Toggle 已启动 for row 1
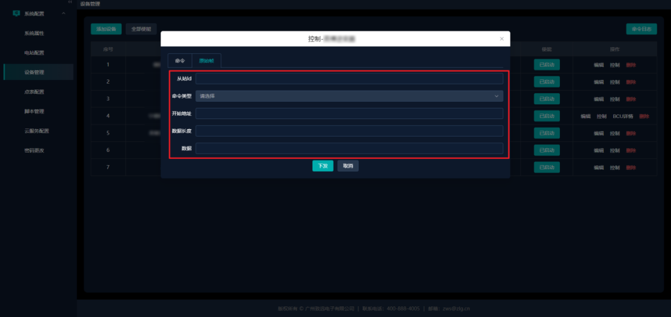 click(547, 65)
